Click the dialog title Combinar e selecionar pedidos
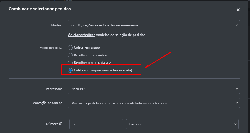This screenshot has width=250, height=133. pos(40,9)
